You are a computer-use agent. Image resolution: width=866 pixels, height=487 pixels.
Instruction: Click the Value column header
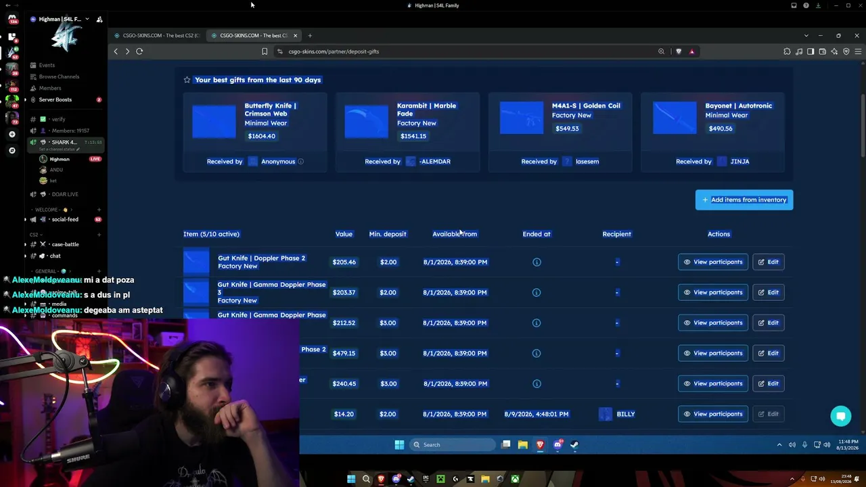click(x=344, y=234)
